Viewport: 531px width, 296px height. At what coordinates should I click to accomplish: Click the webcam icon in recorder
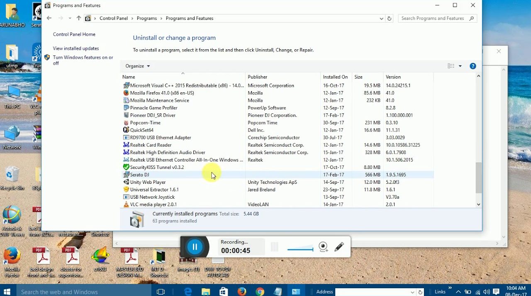(x=324, y=247)
